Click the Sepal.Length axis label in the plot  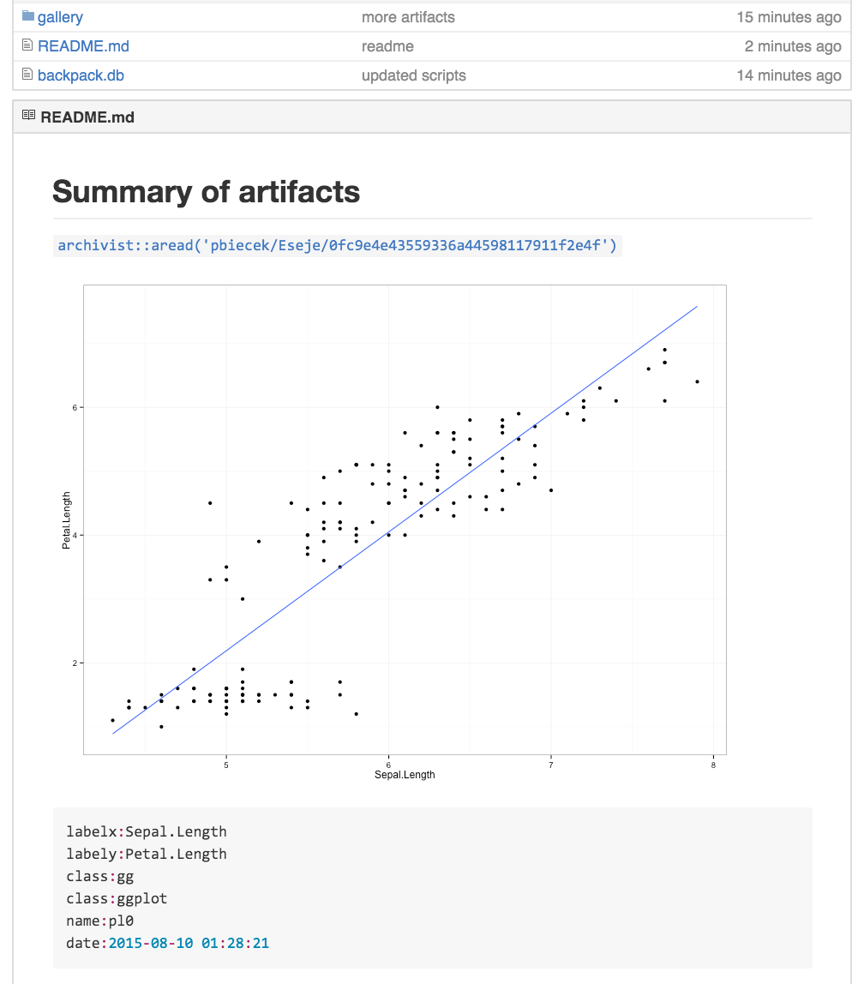[405, 775]
